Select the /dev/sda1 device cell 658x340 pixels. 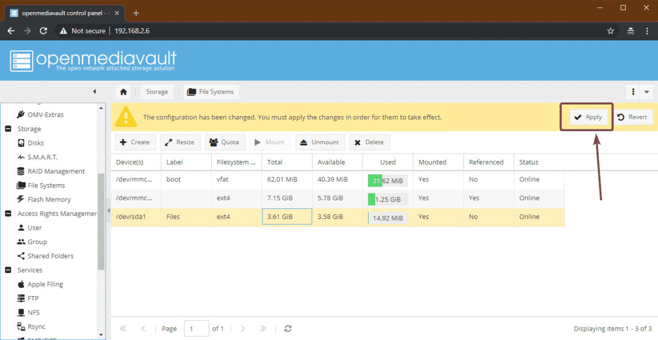pos(136,217)
